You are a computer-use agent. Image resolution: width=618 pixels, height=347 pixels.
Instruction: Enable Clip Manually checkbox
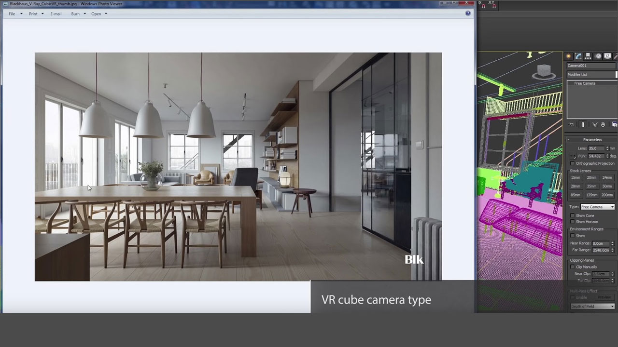pos(573,267)
